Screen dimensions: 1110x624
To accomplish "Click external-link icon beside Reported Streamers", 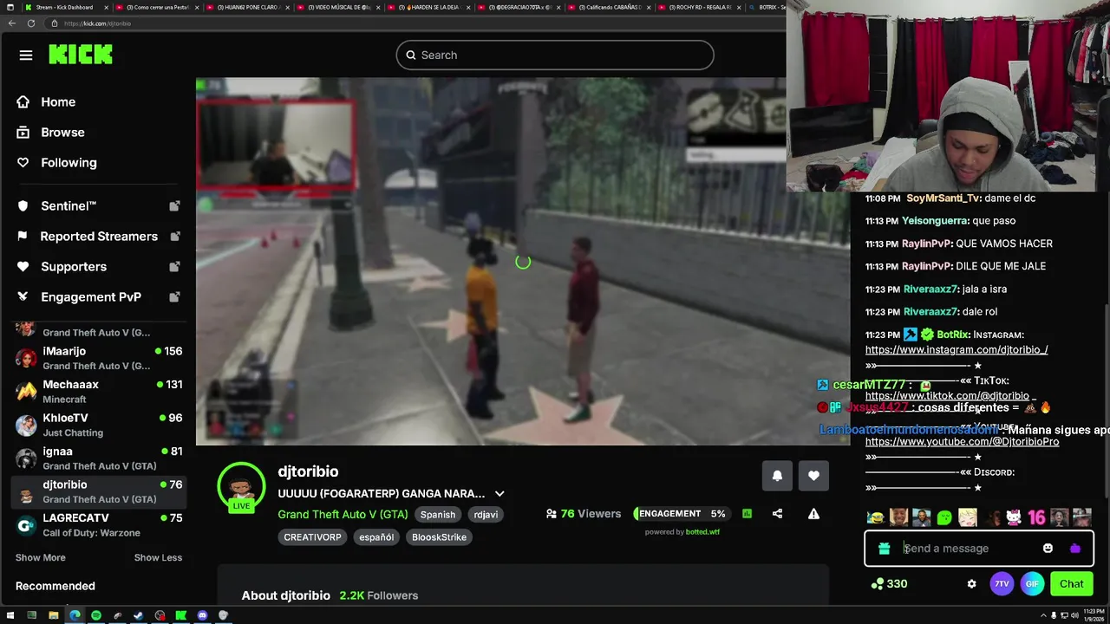I will click(174, 237).
